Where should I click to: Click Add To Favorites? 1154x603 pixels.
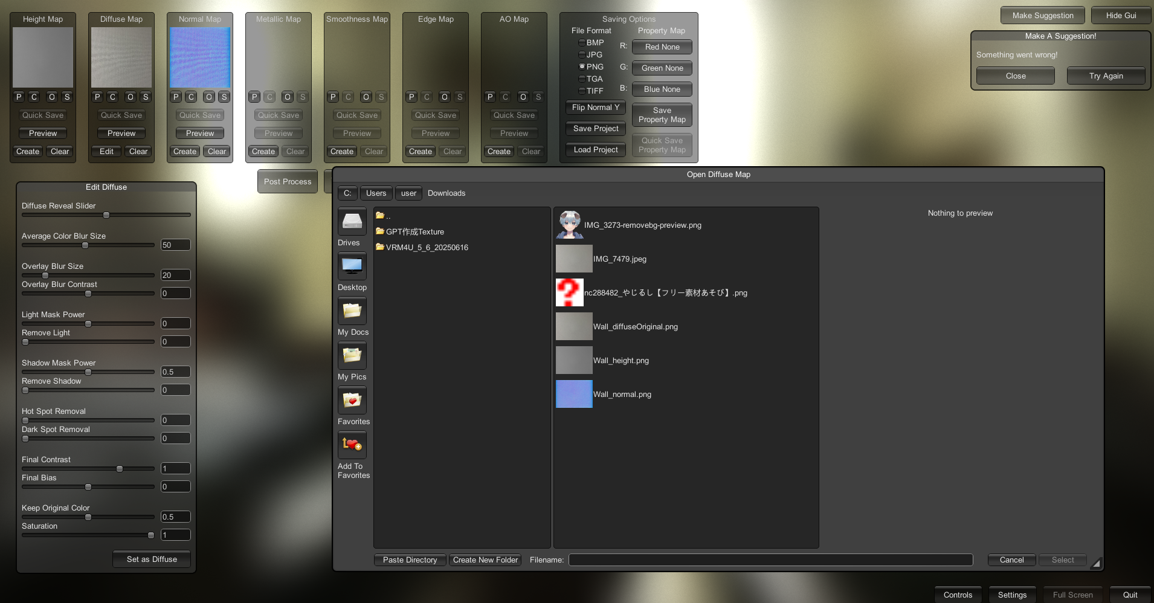tap(352, 445)
